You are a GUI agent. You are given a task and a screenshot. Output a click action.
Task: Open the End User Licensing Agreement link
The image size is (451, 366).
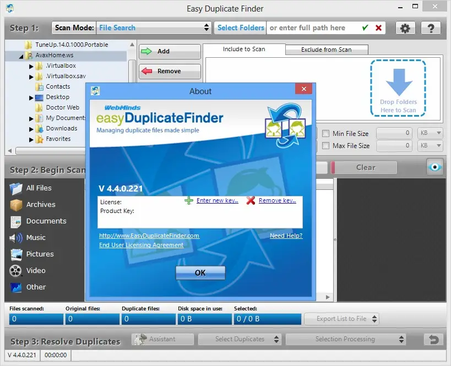(x=141, y=245)
